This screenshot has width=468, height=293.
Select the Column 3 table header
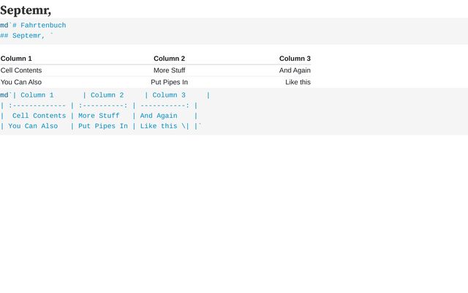(295, 59)
